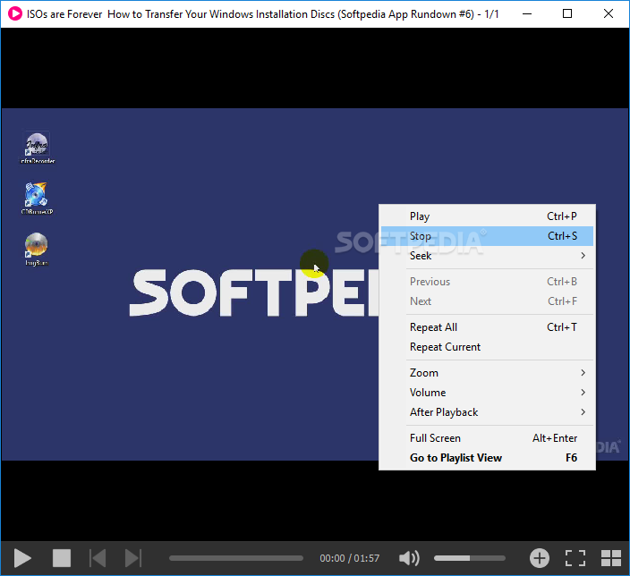
Task: Mute audio with the speaker icon
Action: (409, 558)
